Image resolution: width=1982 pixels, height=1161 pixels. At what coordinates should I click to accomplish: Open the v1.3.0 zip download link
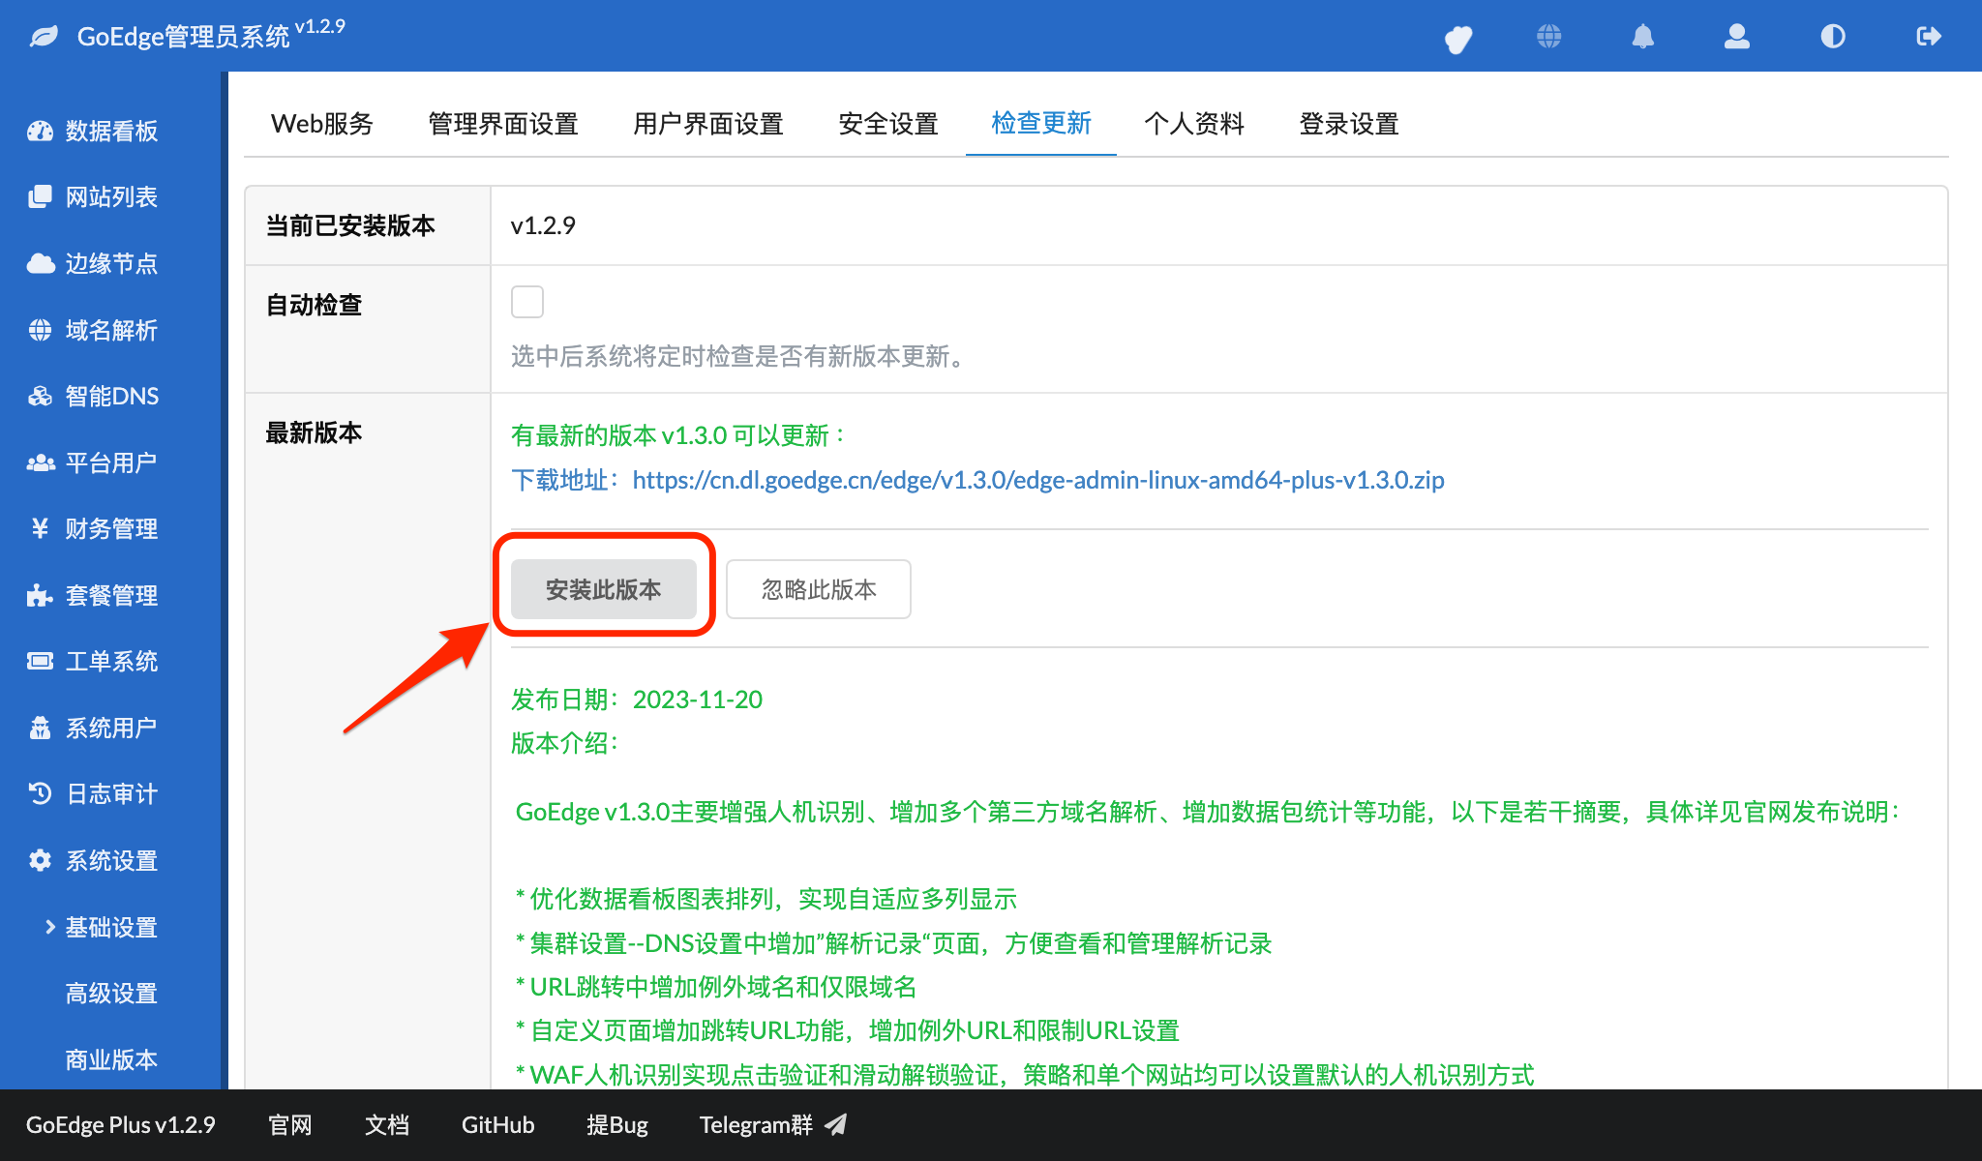click(1038, 480)
